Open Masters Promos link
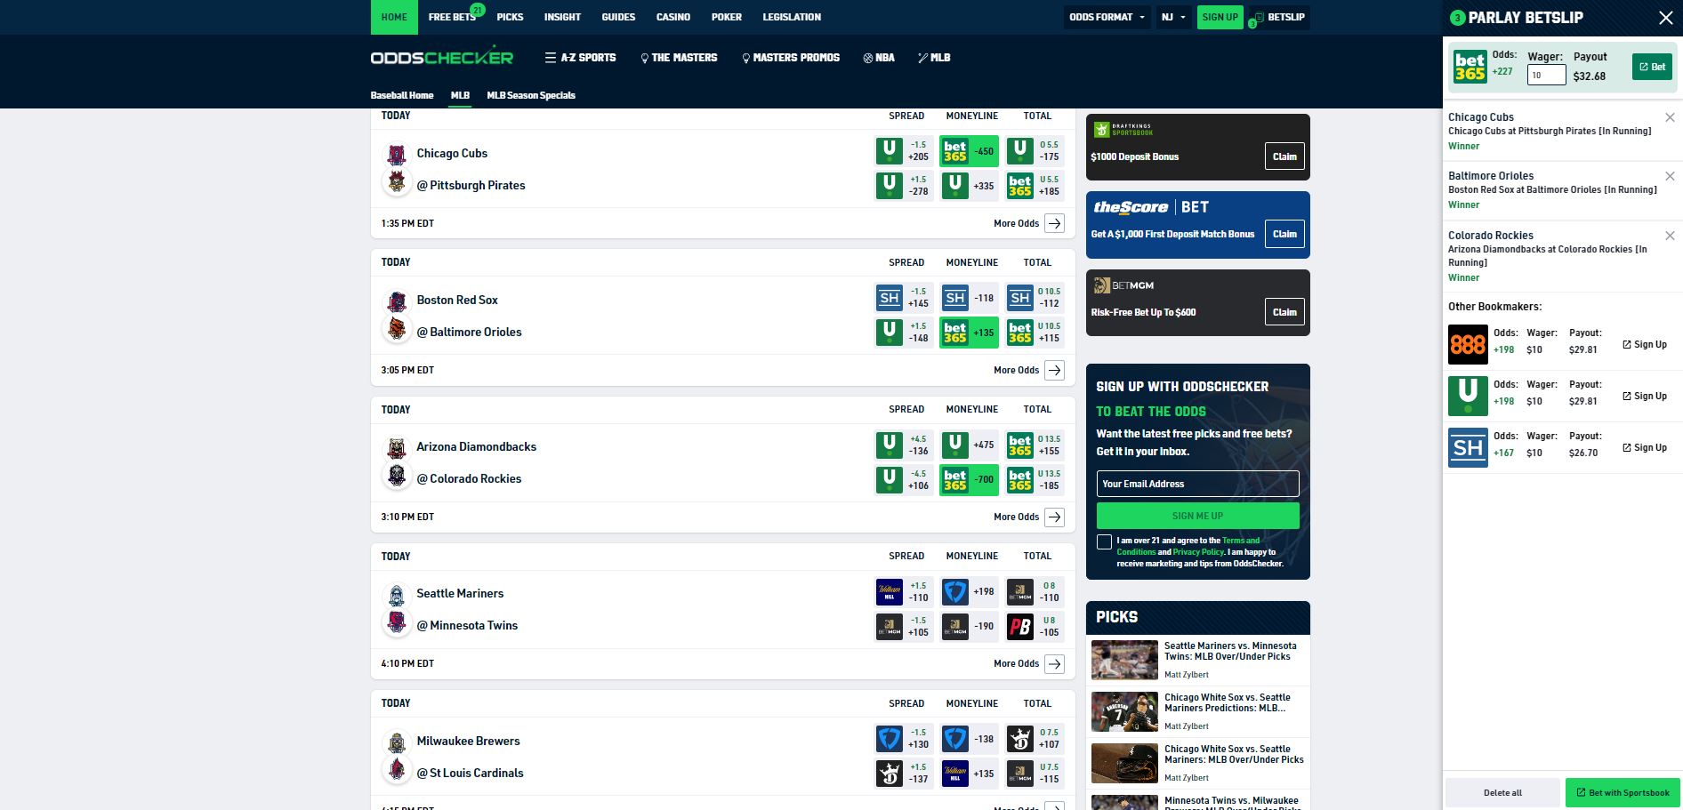The width and height of the screenshot is (1683, 810). click(791, 58)
